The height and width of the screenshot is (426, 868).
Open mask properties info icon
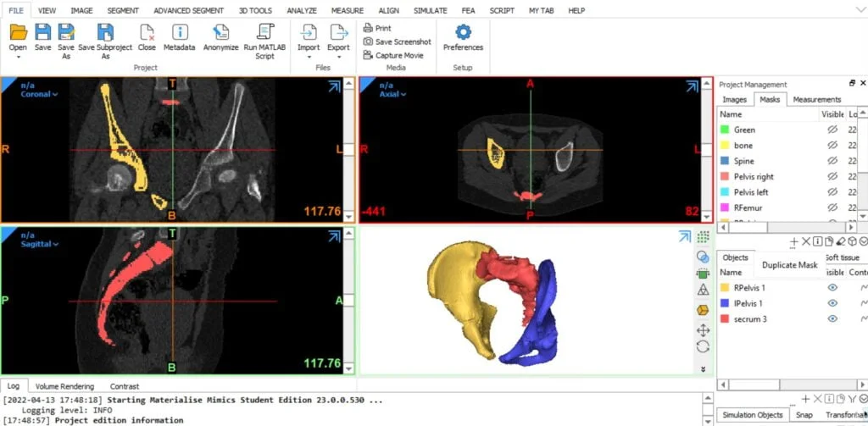coord(817,241)
